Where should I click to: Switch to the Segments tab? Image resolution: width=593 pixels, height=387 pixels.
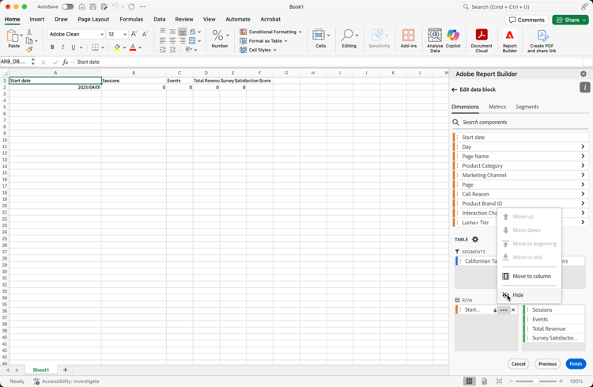[x=527, y=107]
